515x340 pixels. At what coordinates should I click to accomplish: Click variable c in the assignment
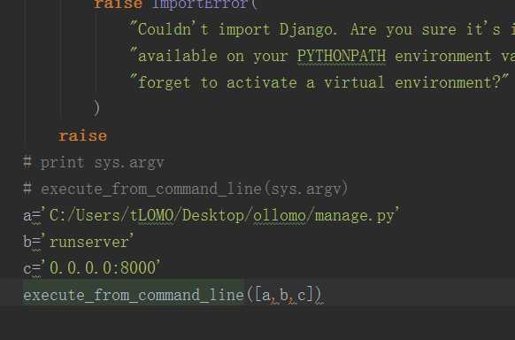(x=27, y=268)
